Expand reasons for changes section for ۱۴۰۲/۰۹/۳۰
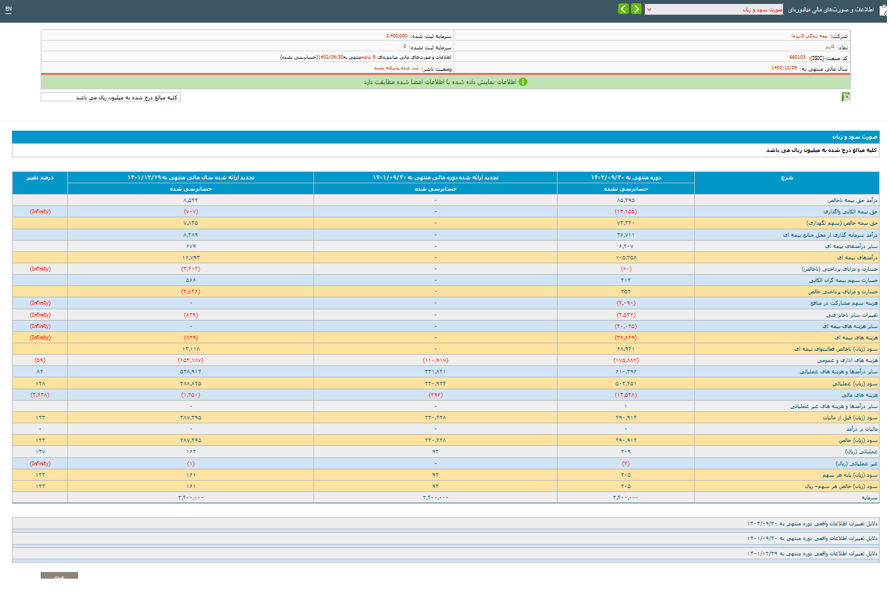 point(812,524)
